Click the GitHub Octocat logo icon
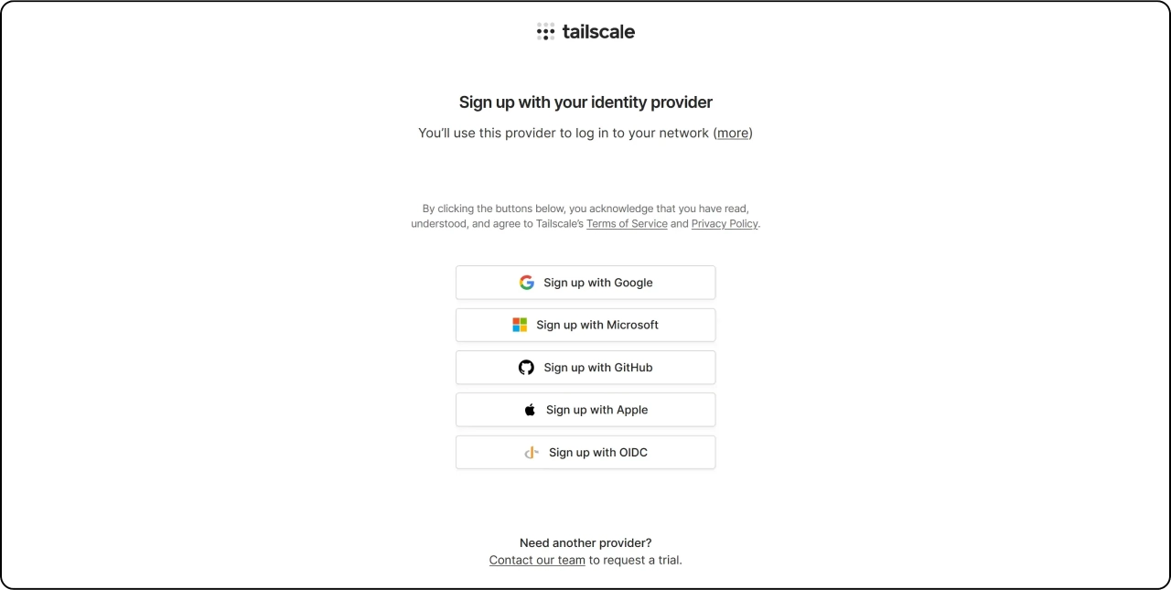Viewport: 1171px width, 590px height. pos(526,368)
